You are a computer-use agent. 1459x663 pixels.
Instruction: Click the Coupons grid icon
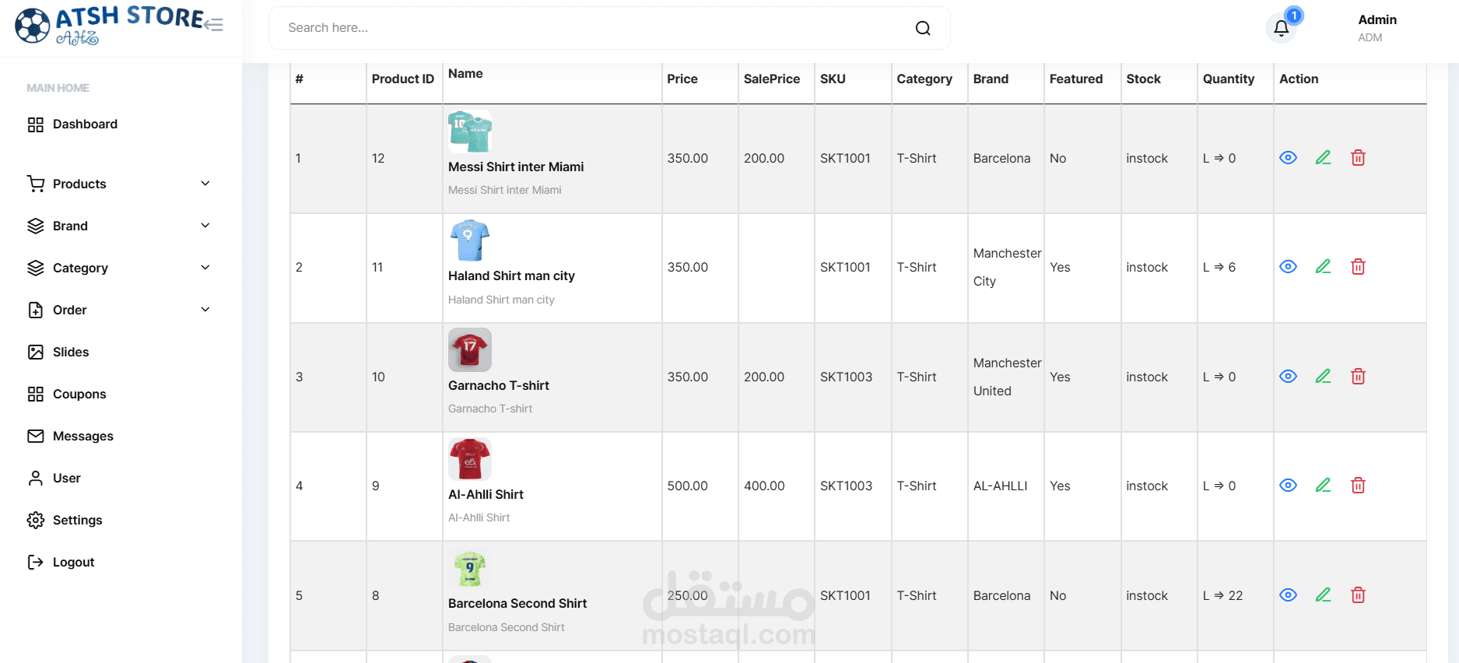coord(36,394)
